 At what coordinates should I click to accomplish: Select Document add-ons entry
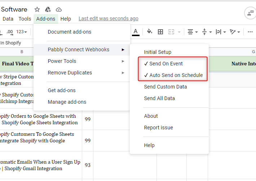click(82, 32)
